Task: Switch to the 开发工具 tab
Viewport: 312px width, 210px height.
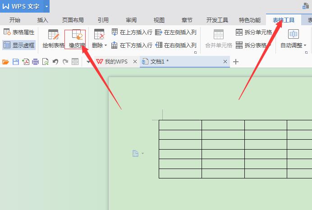Action: coord(217,20)
